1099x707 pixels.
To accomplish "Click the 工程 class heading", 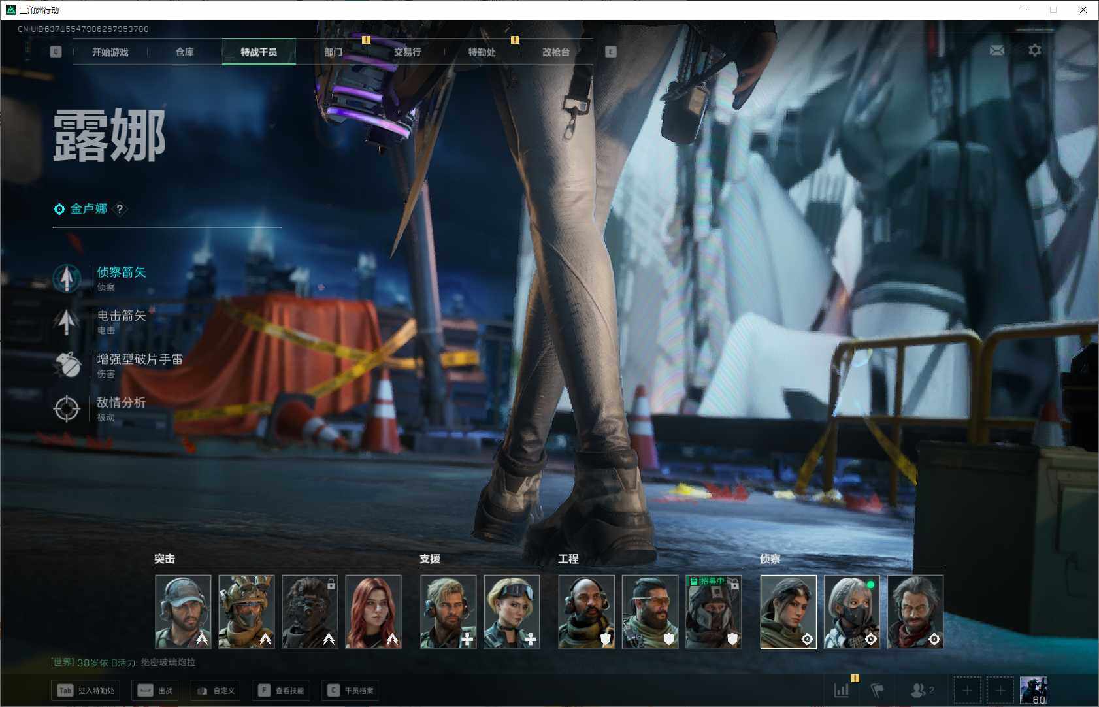I will point(568,559).
